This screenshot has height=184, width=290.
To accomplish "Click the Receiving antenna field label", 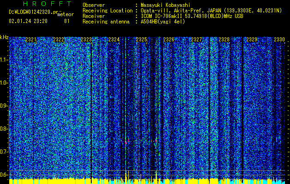I will click(106, 22).
